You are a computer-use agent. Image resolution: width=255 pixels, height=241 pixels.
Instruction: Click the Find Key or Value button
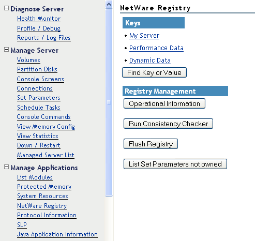(x=154, y=72)
